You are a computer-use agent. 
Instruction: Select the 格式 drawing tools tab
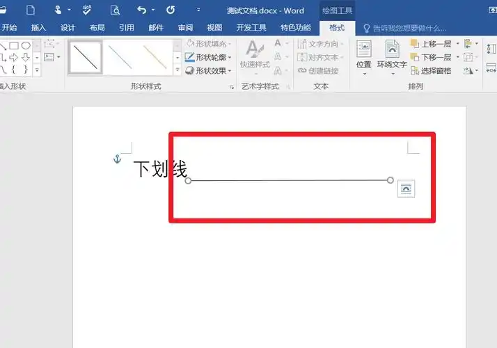[x=337, y=28]
